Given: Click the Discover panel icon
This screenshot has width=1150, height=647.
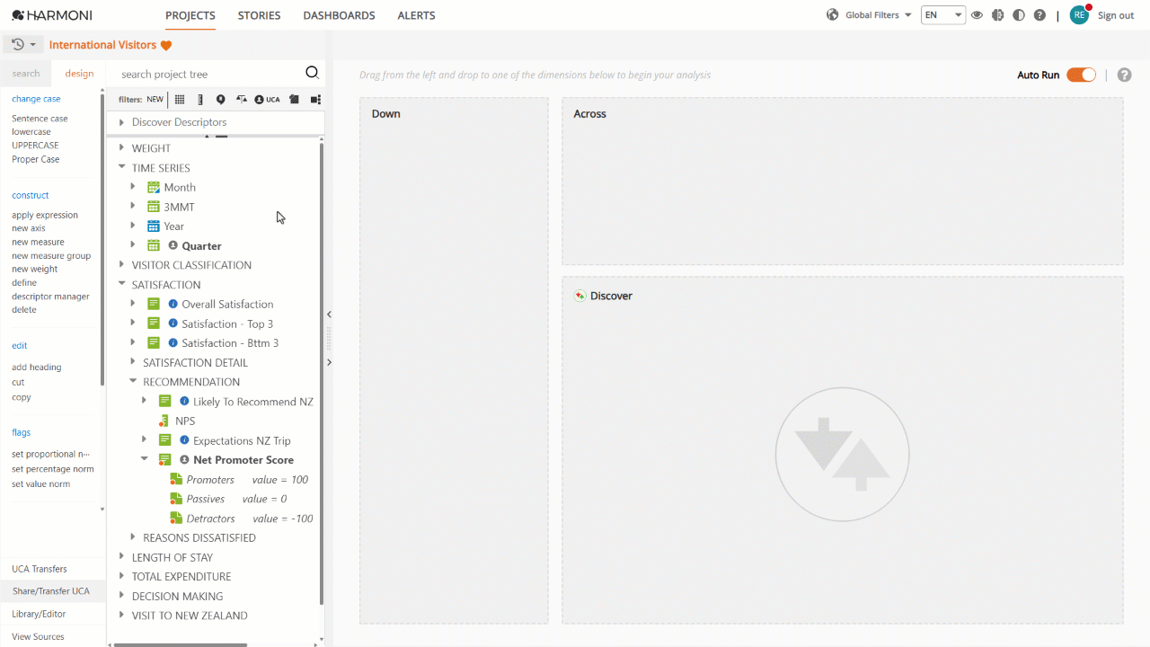Looking at the screenshot, I should (580, 296).
